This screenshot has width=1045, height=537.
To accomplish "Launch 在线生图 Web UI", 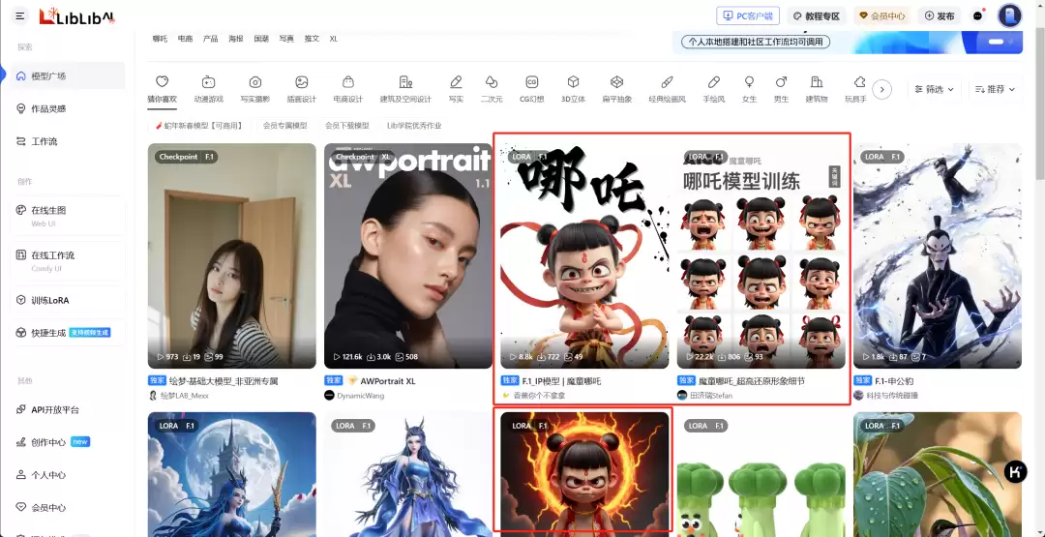I will (x=68, y=215).
